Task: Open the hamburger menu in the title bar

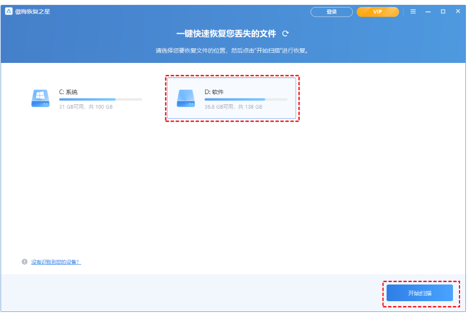Action: (x=413, y=11)
